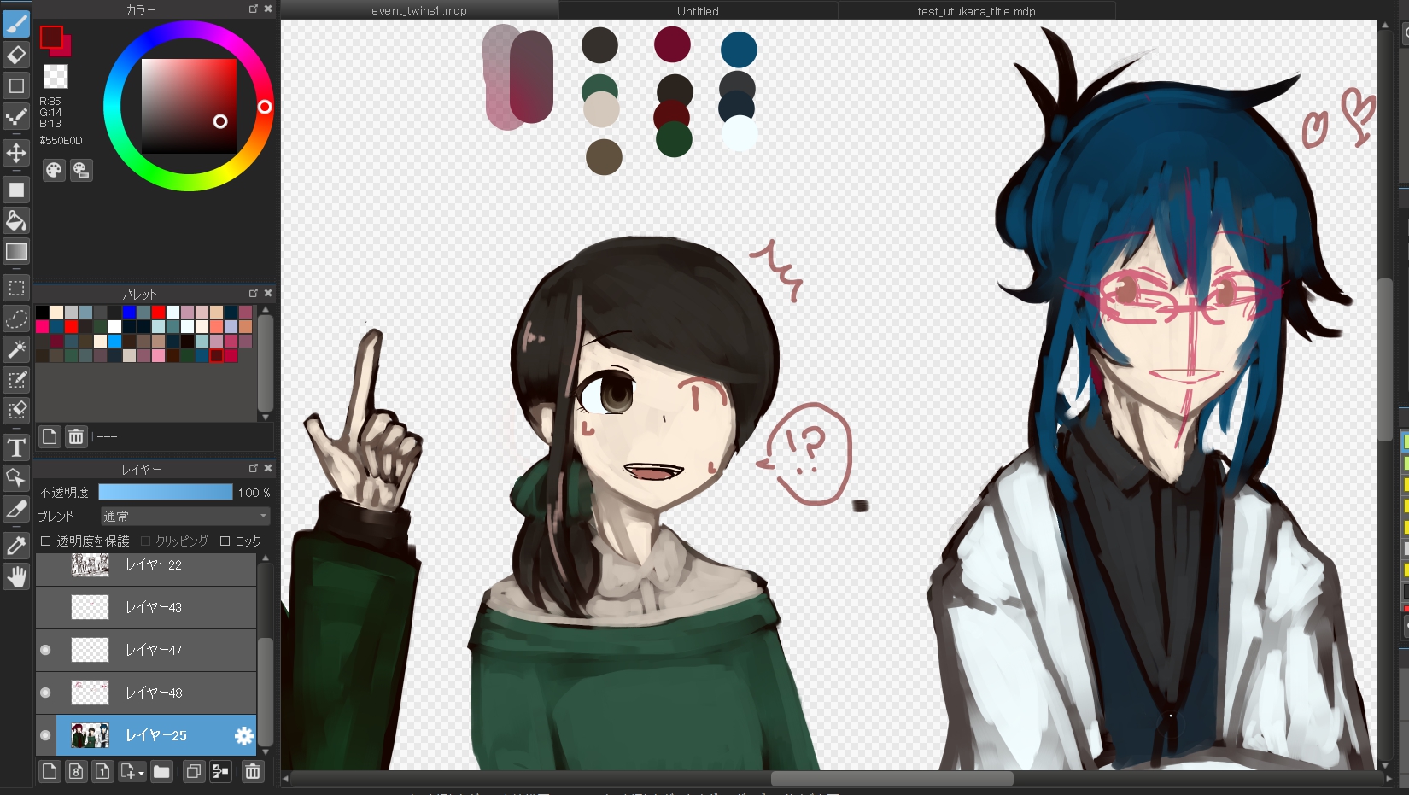The width and height of the screenshot is (1409, 795).
Task: Open the ブレンド mode dropdown
Action: click(x=185, y=517)
